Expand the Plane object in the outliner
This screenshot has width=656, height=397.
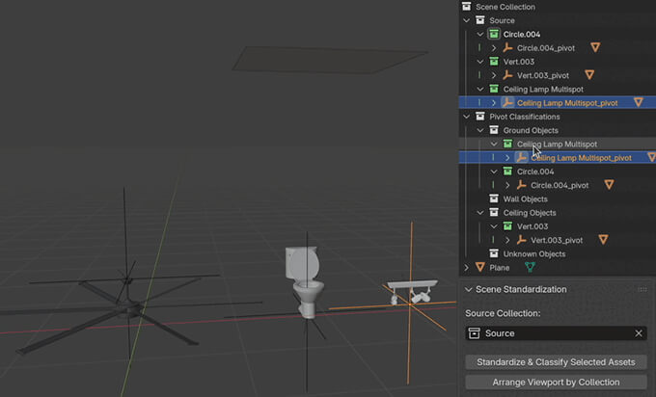pos(468,268)
